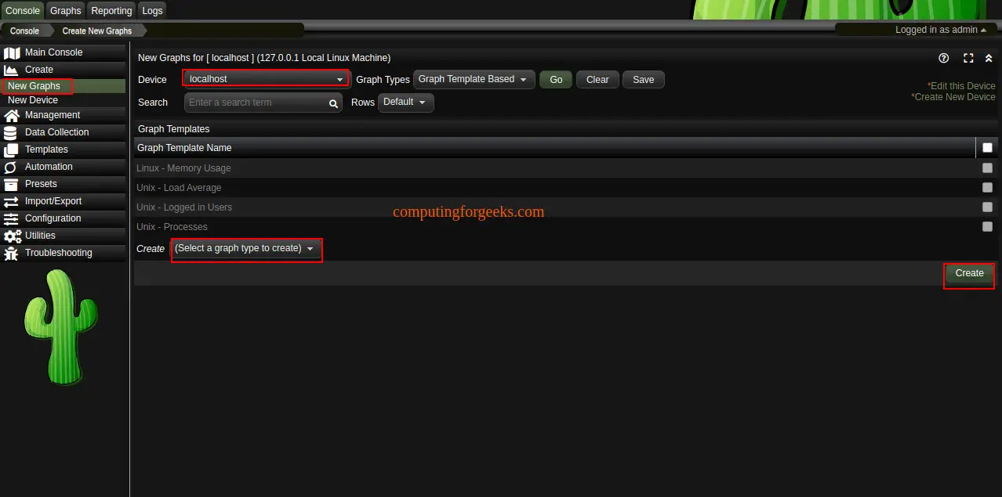Check the Linux - Memory Usage checkbox
The image size is (1002, 497).
[x=987, y=167]
